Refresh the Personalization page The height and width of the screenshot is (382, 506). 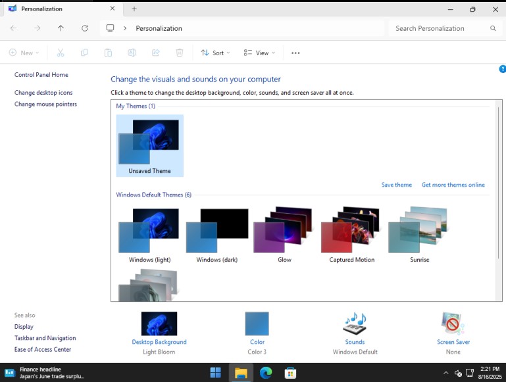coord(84,28)
